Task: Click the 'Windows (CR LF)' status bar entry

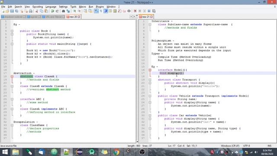Action: click(230, 146)
